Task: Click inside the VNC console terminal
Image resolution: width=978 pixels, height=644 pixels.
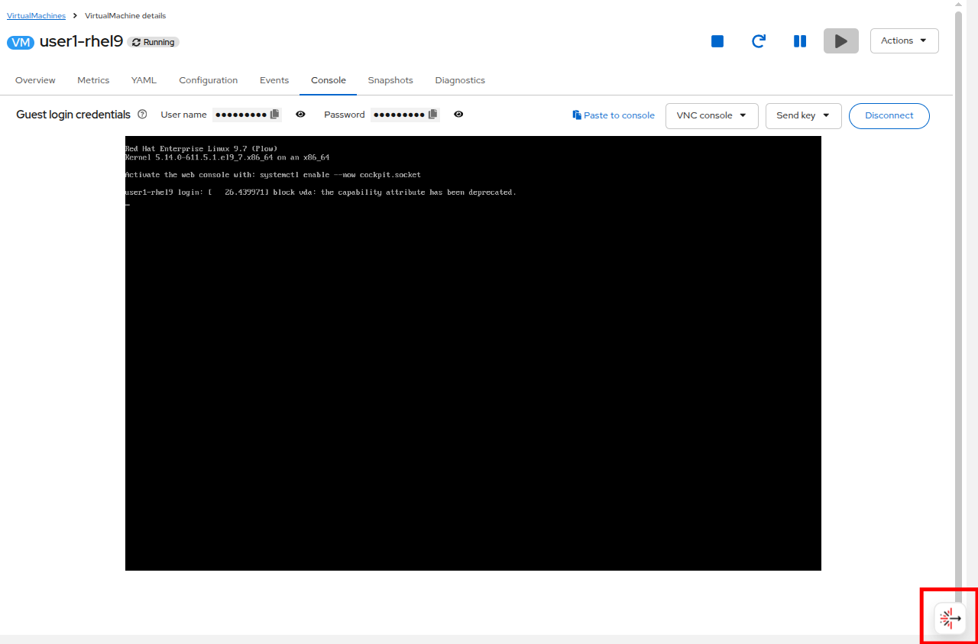Action: 473,353
